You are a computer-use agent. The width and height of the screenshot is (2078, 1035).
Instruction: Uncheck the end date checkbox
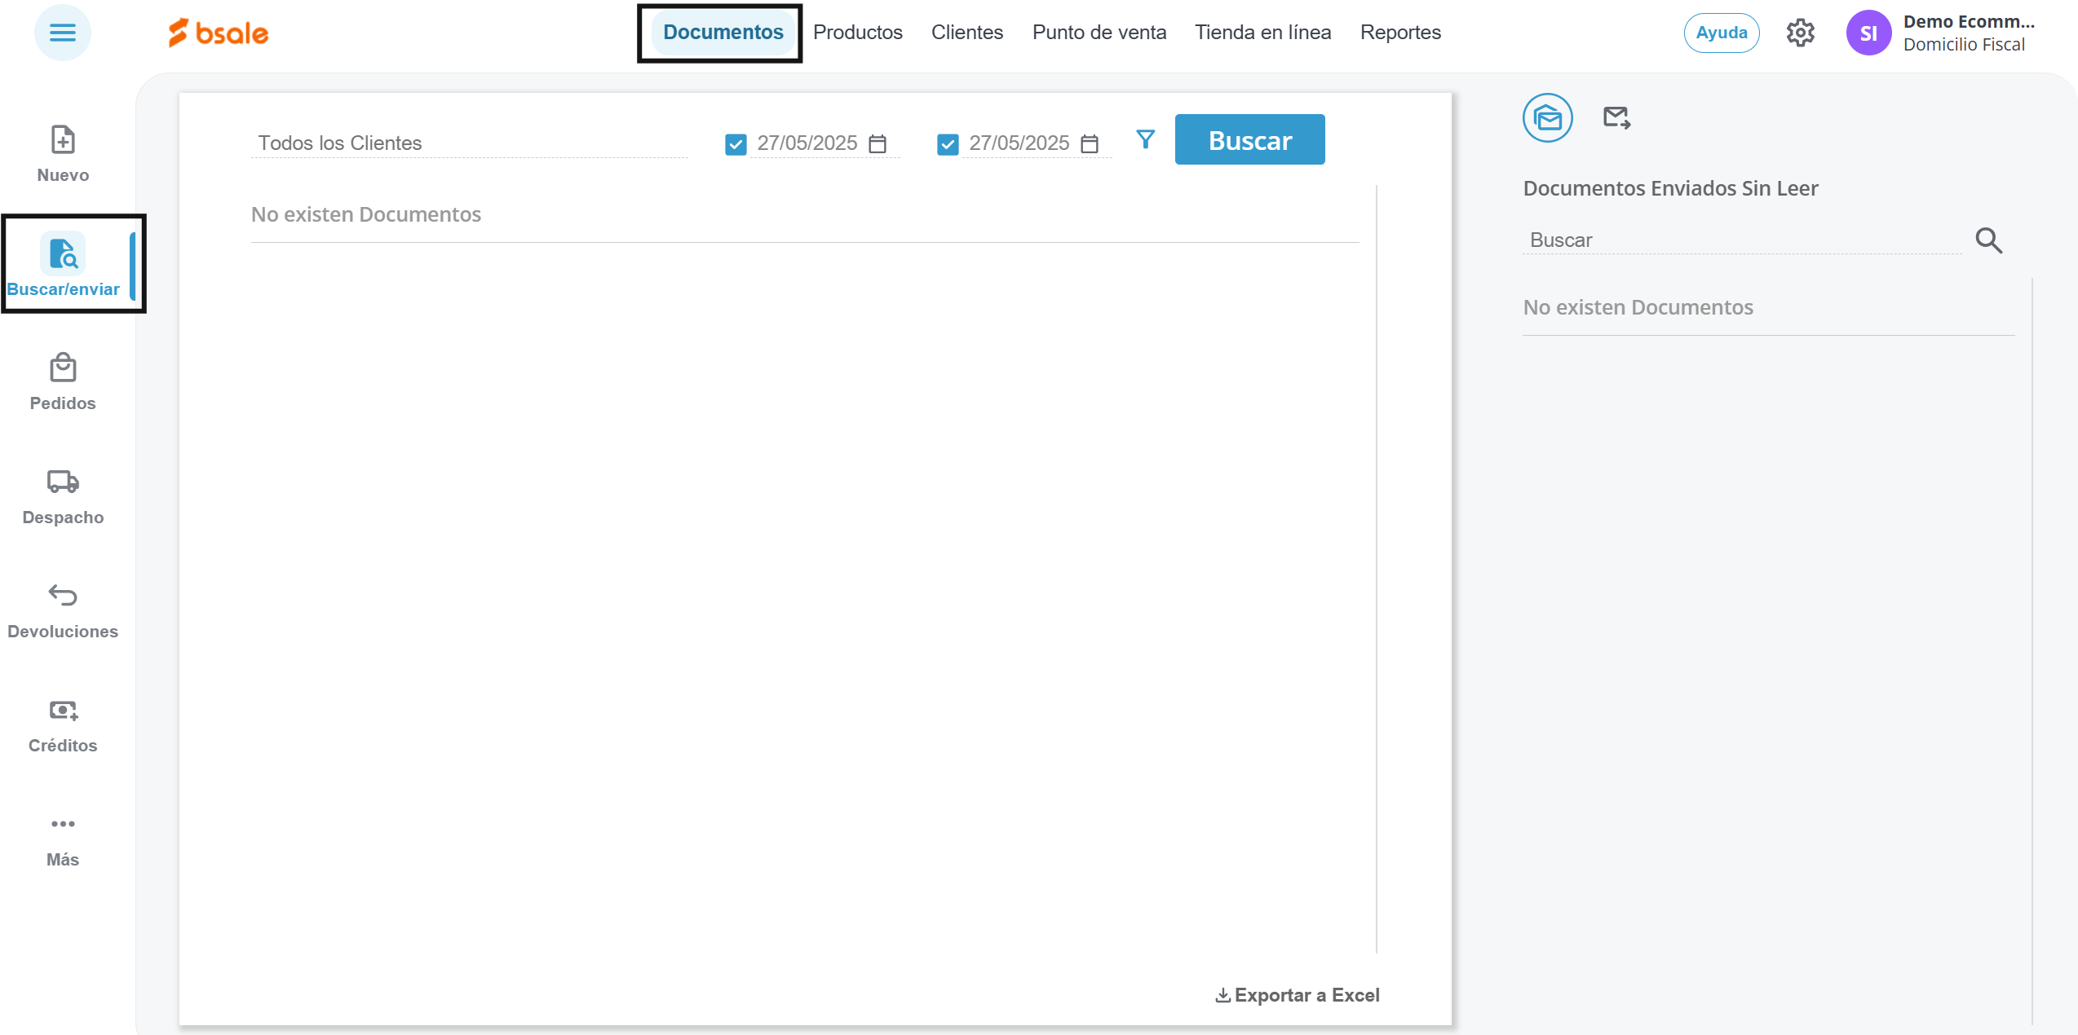pyautogui.click(x=948, y=145)
